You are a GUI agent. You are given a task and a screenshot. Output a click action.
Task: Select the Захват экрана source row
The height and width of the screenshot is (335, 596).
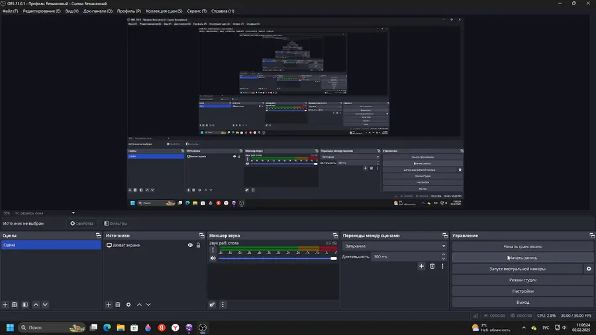pyautogui.click(x=156, y=245)
